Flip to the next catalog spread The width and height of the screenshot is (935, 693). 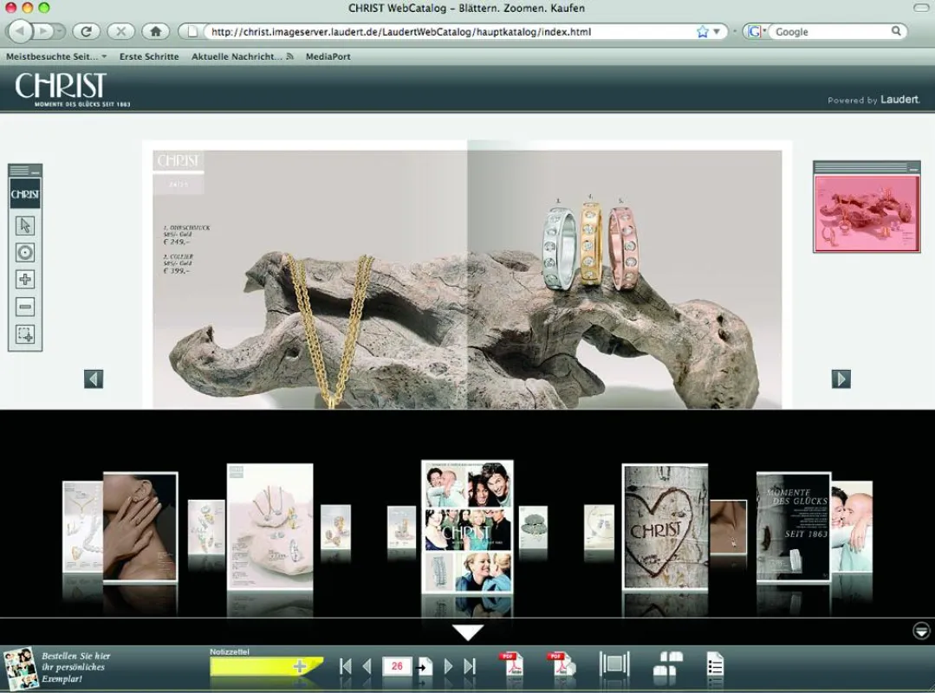[841, 379]
